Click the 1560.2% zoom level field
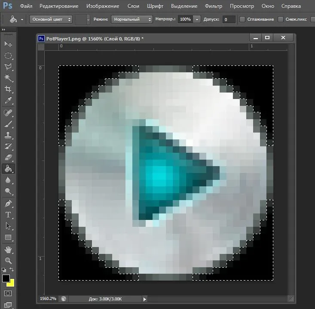315x309 pixels. tap(48, 299)
